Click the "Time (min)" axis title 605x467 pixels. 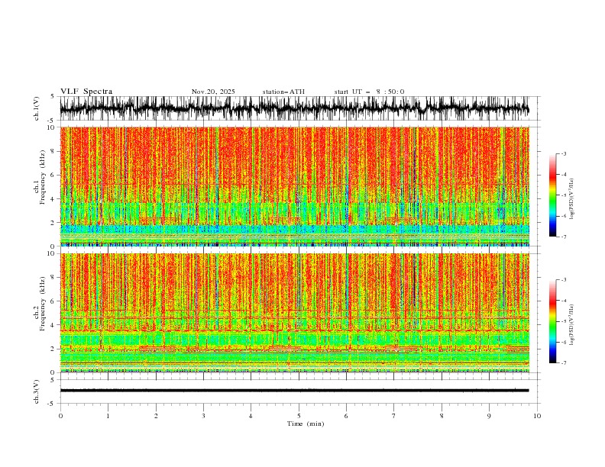(306, 424)
